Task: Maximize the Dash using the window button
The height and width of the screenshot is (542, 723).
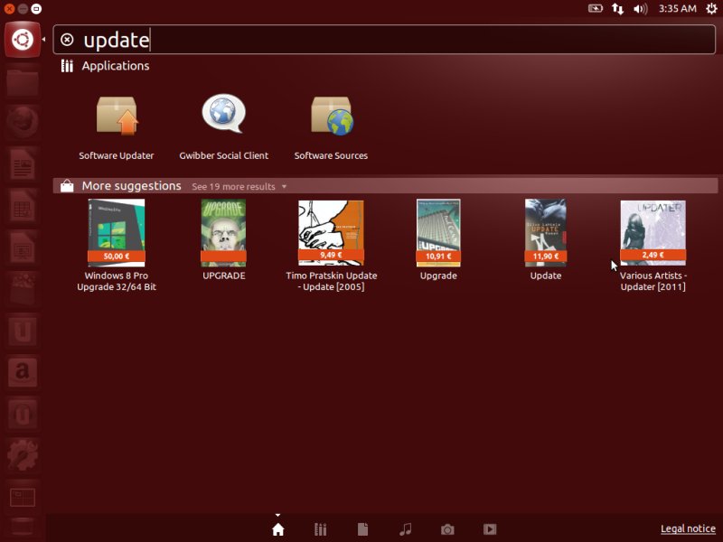Action: pyautogui.click(x=36, y=9)
